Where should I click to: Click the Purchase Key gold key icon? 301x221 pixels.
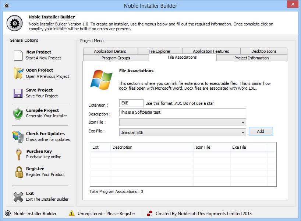(x=18, y=154)
